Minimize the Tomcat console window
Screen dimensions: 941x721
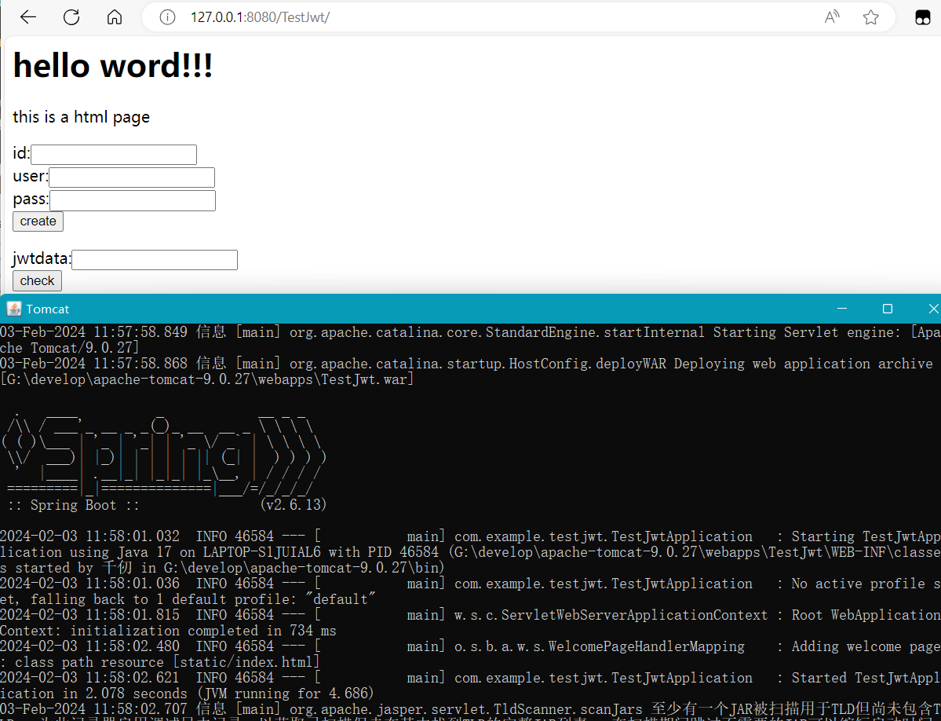pos(841,309)
